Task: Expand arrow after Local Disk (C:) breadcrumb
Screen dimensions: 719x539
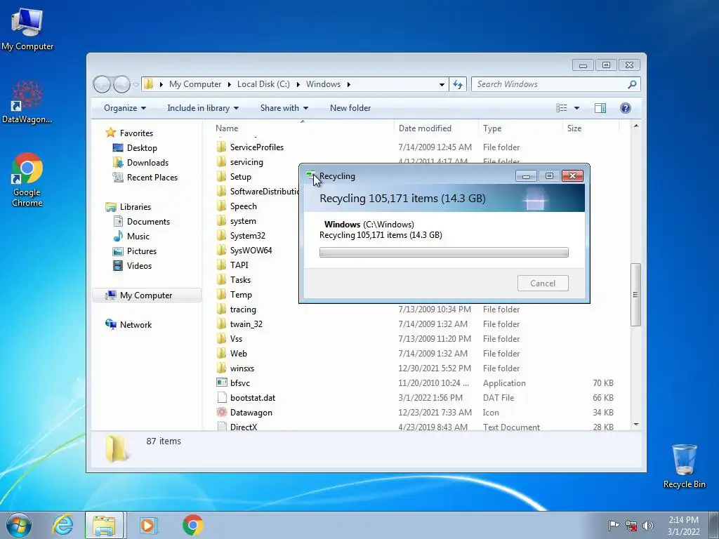Action: pyautogui.click(x=298, y=84)
